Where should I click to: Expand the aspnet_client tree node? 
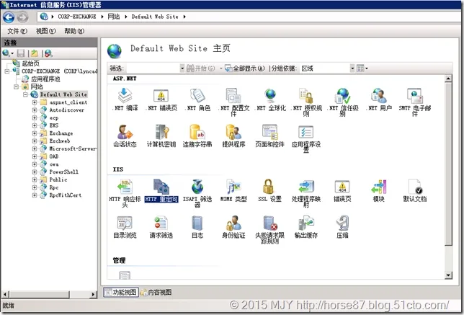35,102
